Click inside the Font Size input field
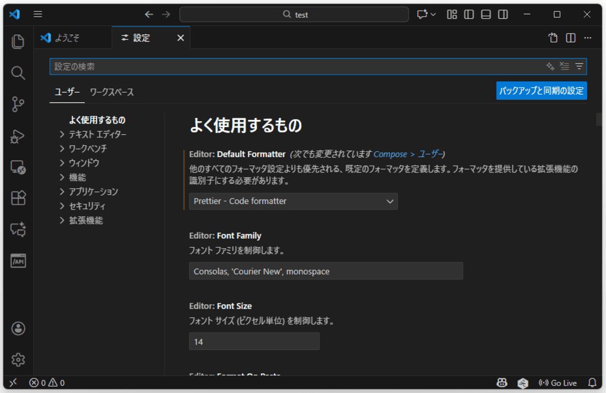Screen dimensions: 606x393 [x=254, y=341]
